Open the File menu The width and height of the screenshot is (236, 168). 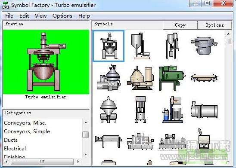click(9, 16)
